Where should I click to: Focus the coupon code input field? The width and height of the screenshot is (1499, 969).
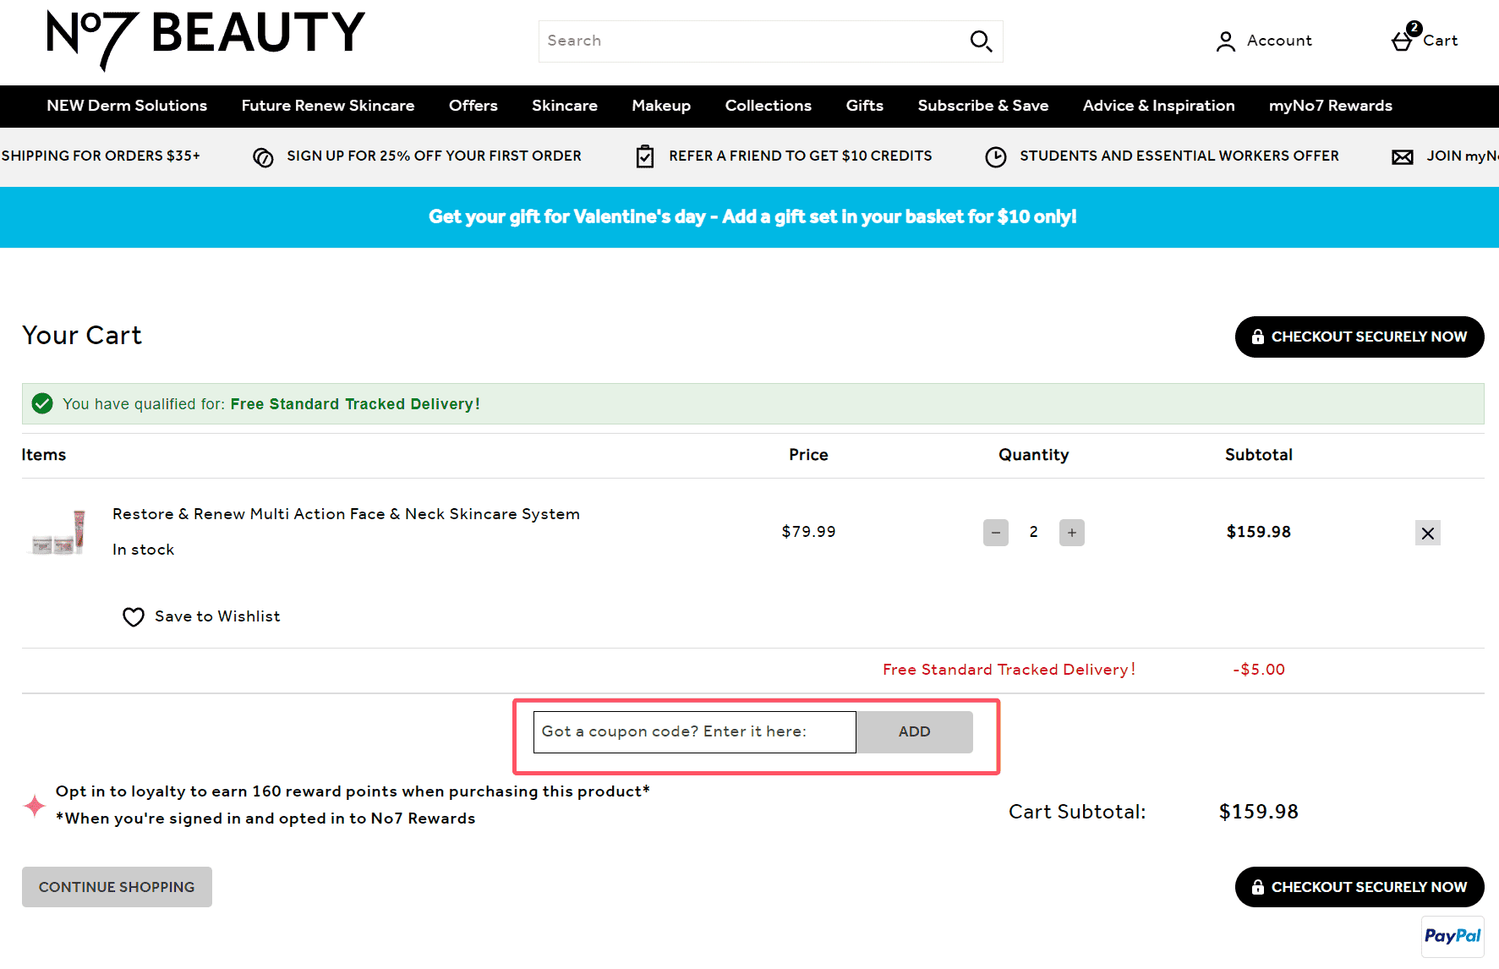tap(695, 732)
